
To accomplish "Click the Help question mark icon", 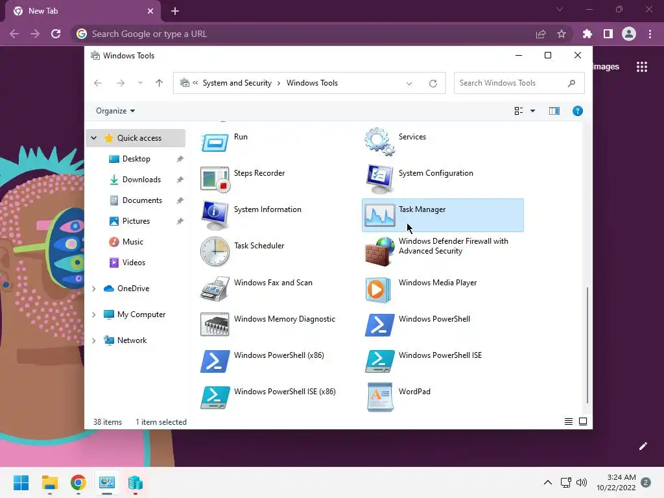I will coord(578,111).
